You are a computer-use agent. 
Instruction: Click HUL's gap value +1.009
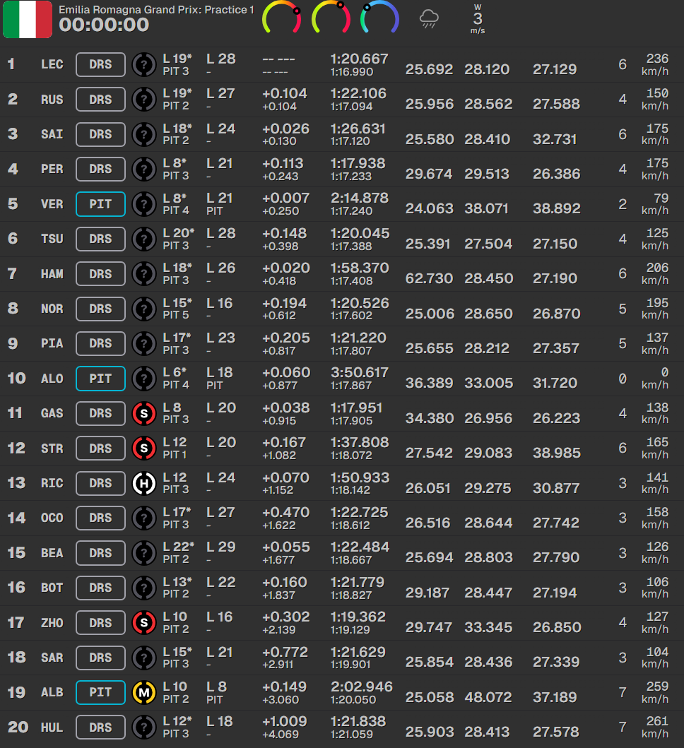coord(285,722)
